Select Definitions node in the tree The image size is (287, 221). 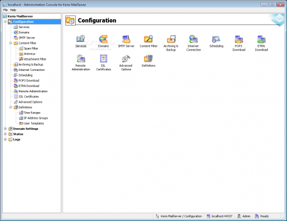[x=25, y=107]
